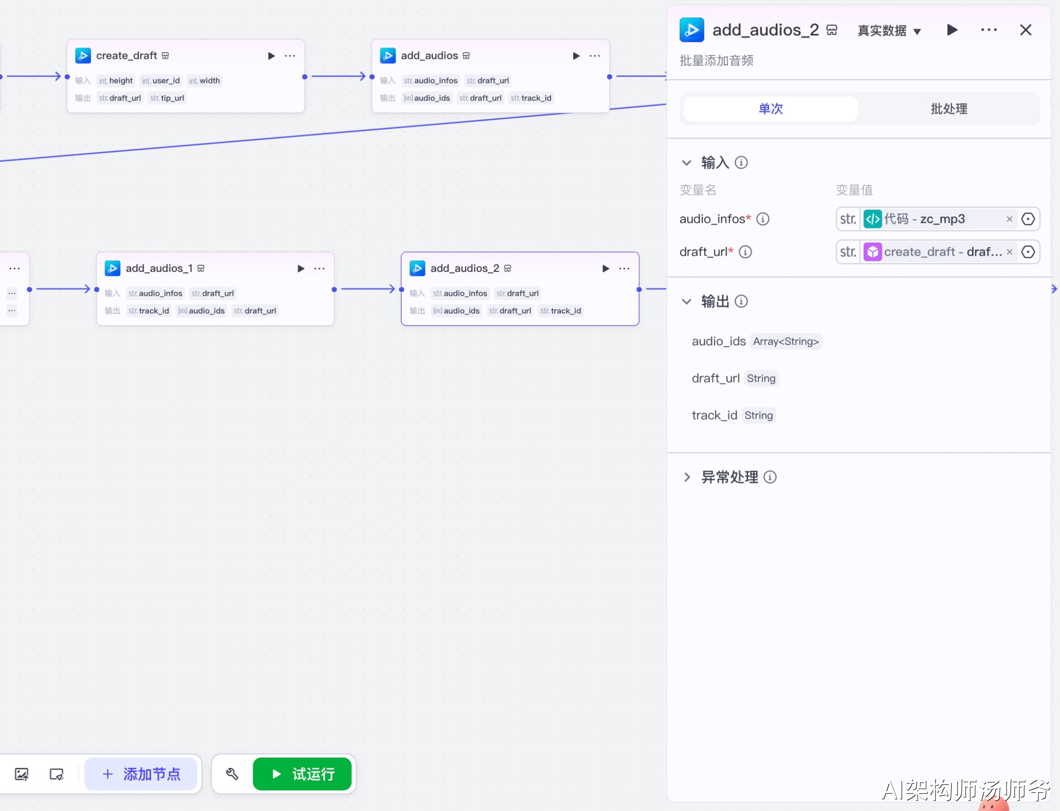1060x811 pixels.
Task: Open add_audios node more options menu
Action: pos(595,56)
